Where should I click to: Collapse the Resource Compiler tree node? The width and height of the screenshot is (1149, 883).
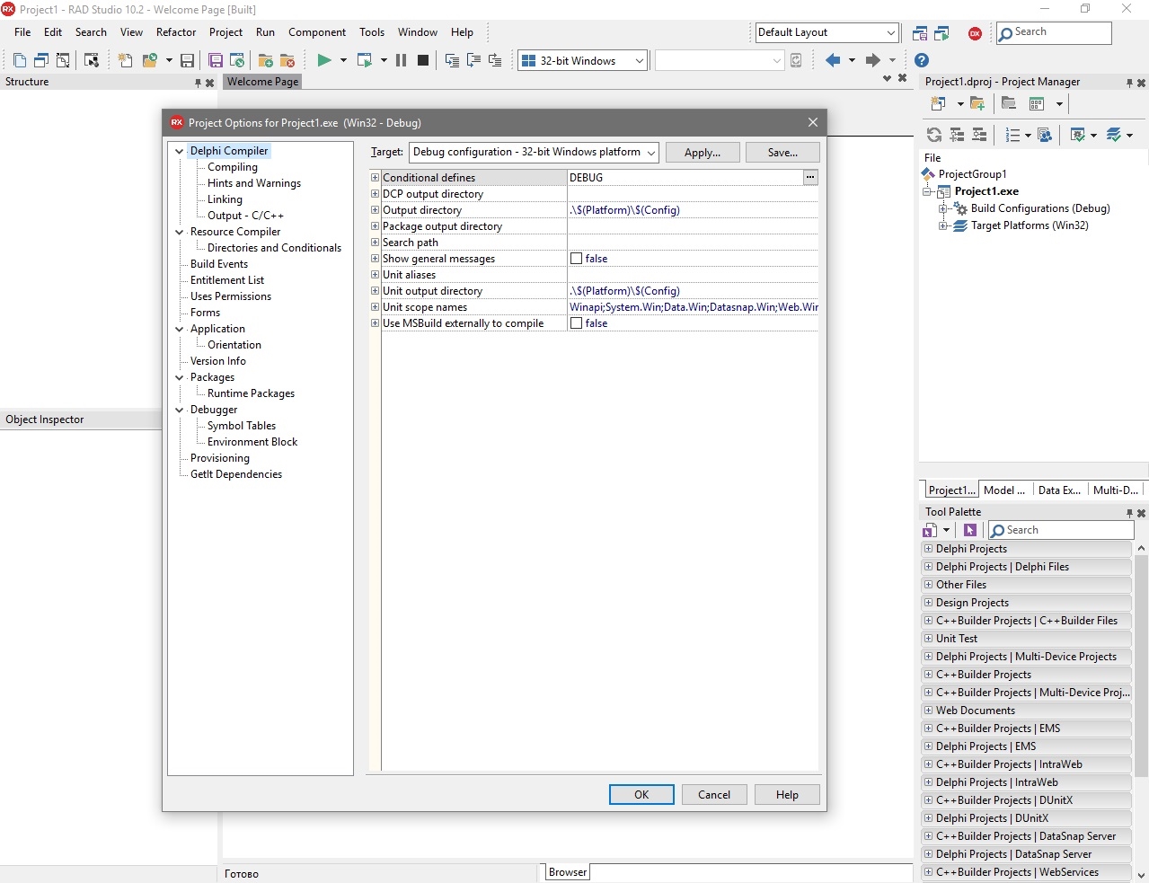(x=180, y=232)
